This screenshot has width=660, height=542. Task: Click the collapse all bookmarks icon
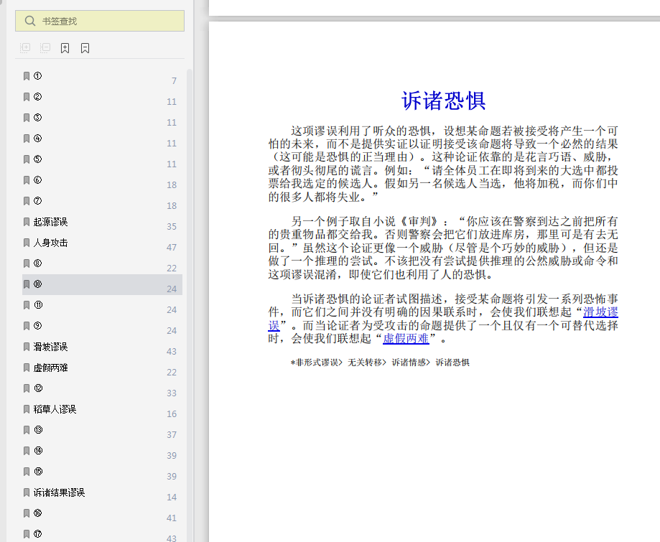(45, 48)
